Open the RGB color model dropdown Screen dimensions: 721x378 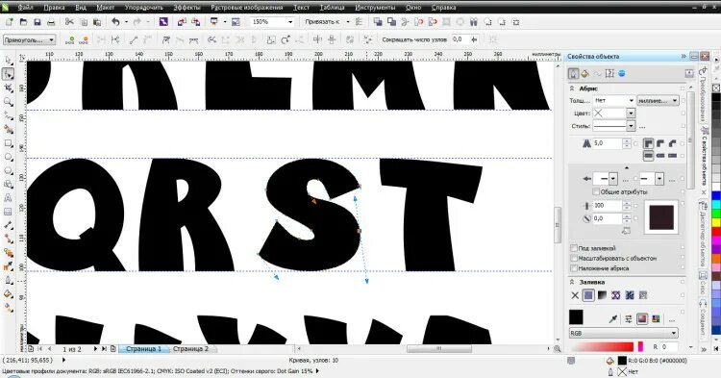pos(624,333)
